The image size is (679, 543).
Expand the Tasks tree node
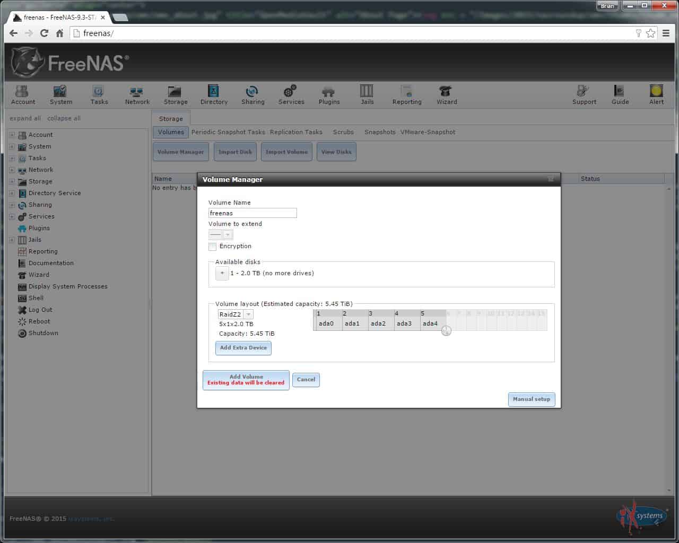coord(12,158)
